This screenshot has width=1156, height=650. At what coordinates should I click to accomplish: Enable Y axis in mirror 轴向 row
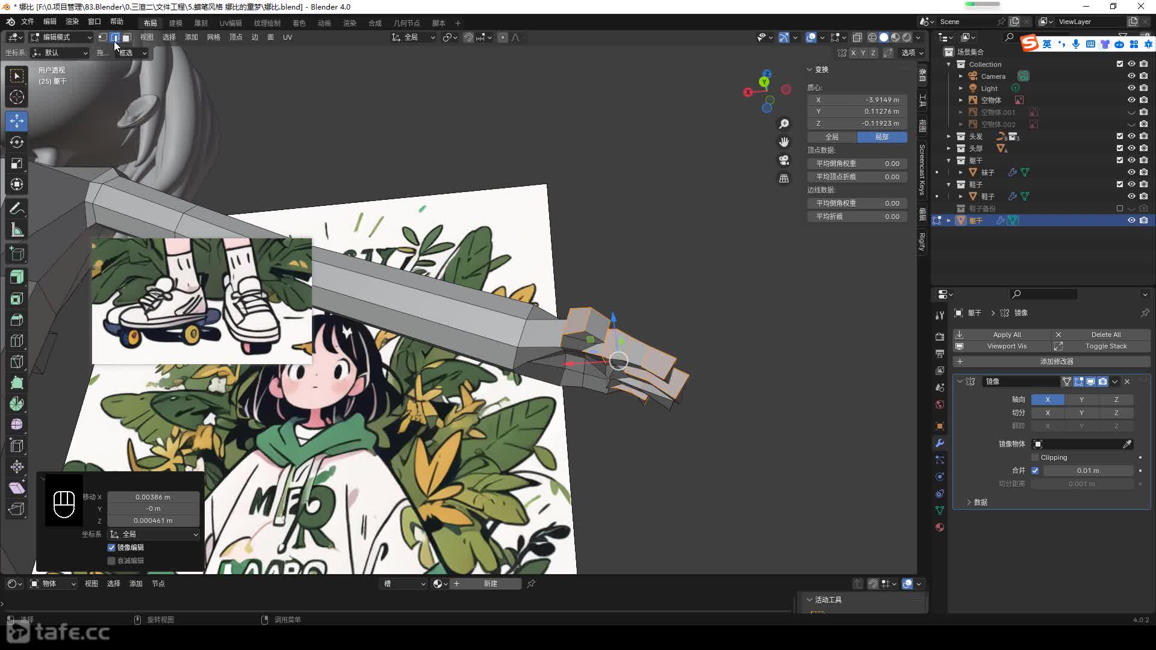(x=1081, y=400)
